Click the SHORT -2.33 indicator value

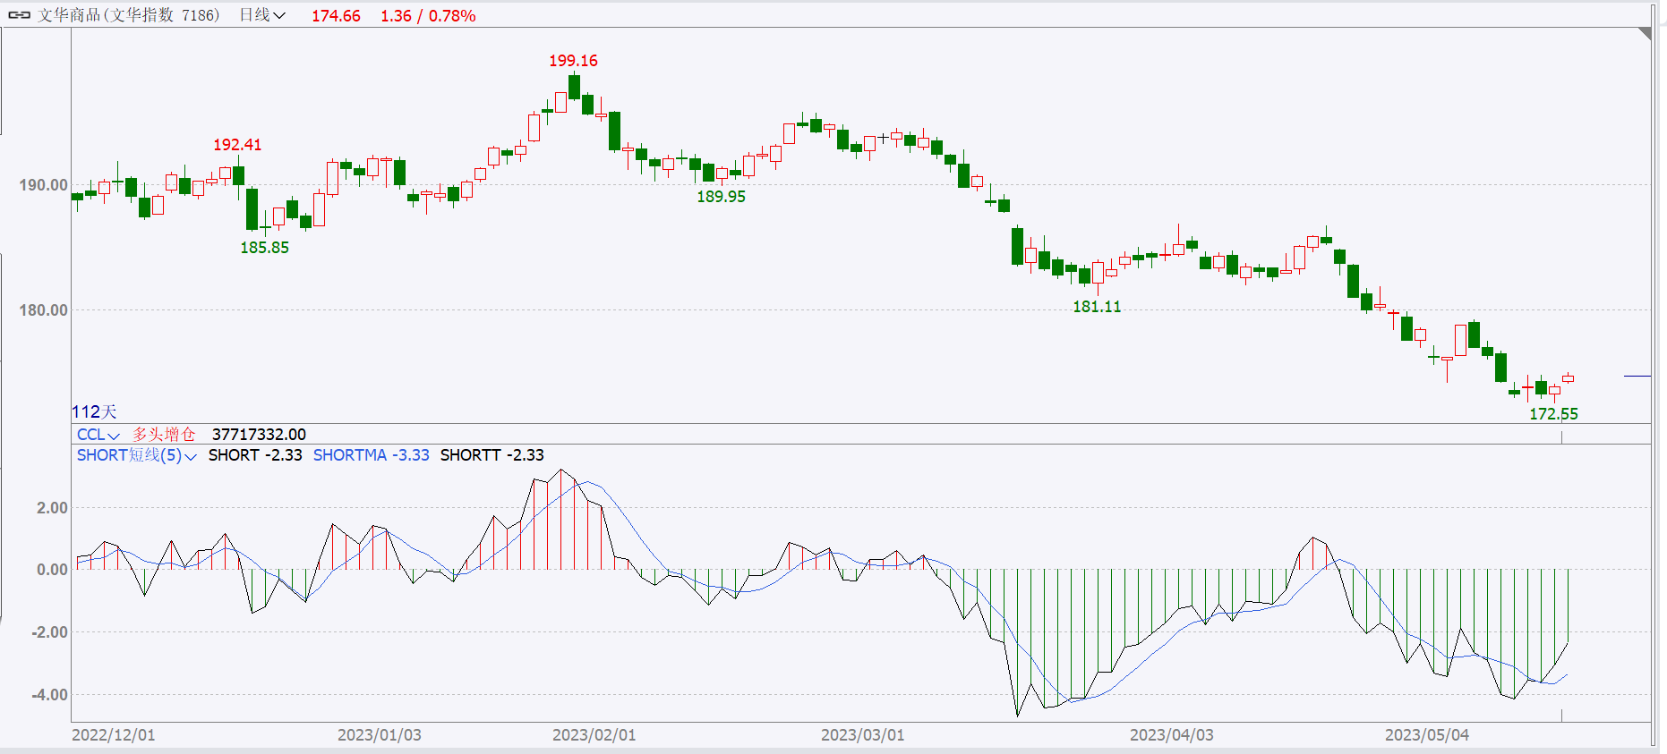(x=255, y=455)
